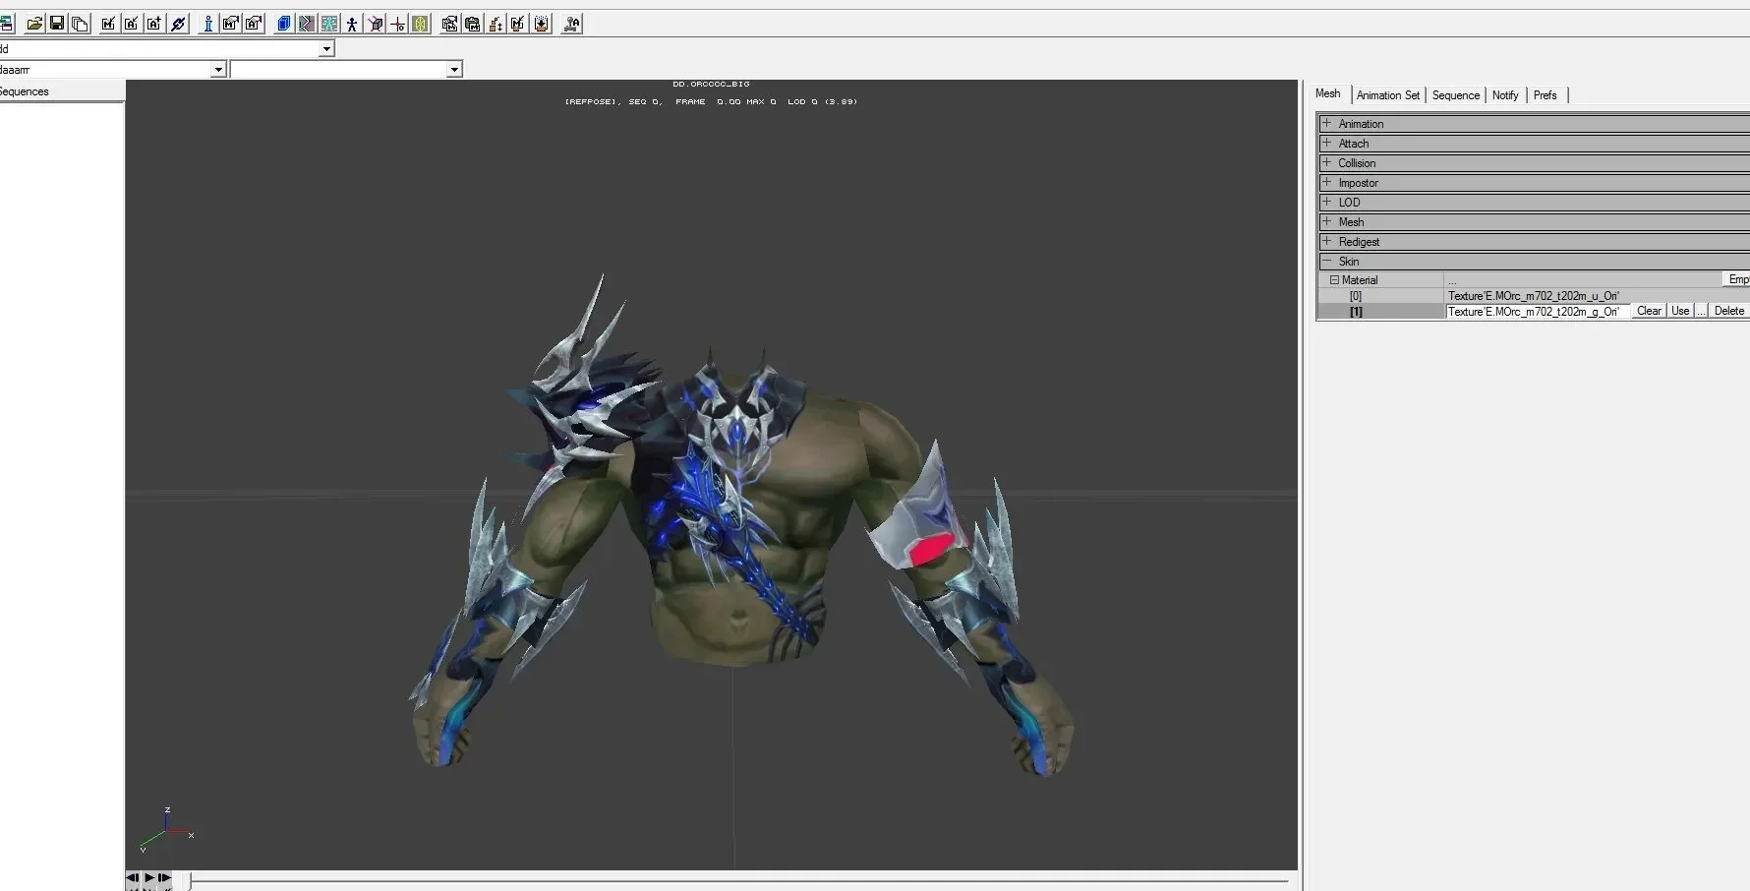Step back one animation frame

click(133, 878)
